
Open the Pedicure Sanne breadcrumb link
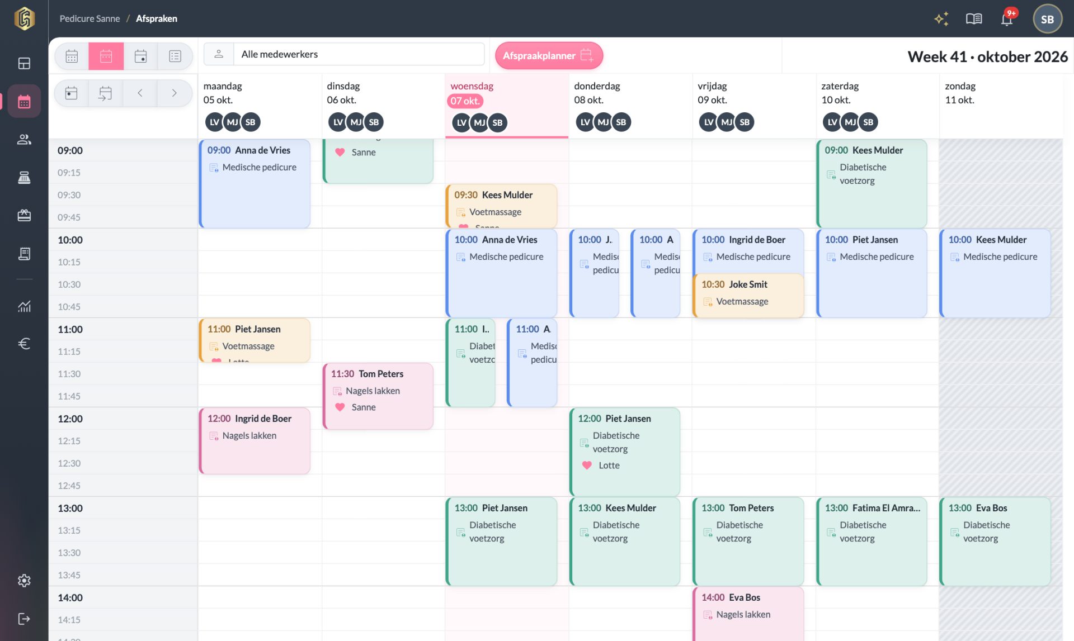coord(89,18)
